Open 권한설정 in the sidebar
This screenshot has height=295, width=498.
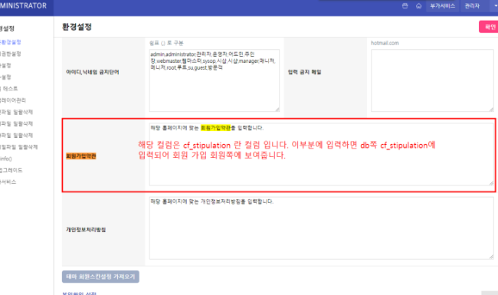tap(11, 54)
